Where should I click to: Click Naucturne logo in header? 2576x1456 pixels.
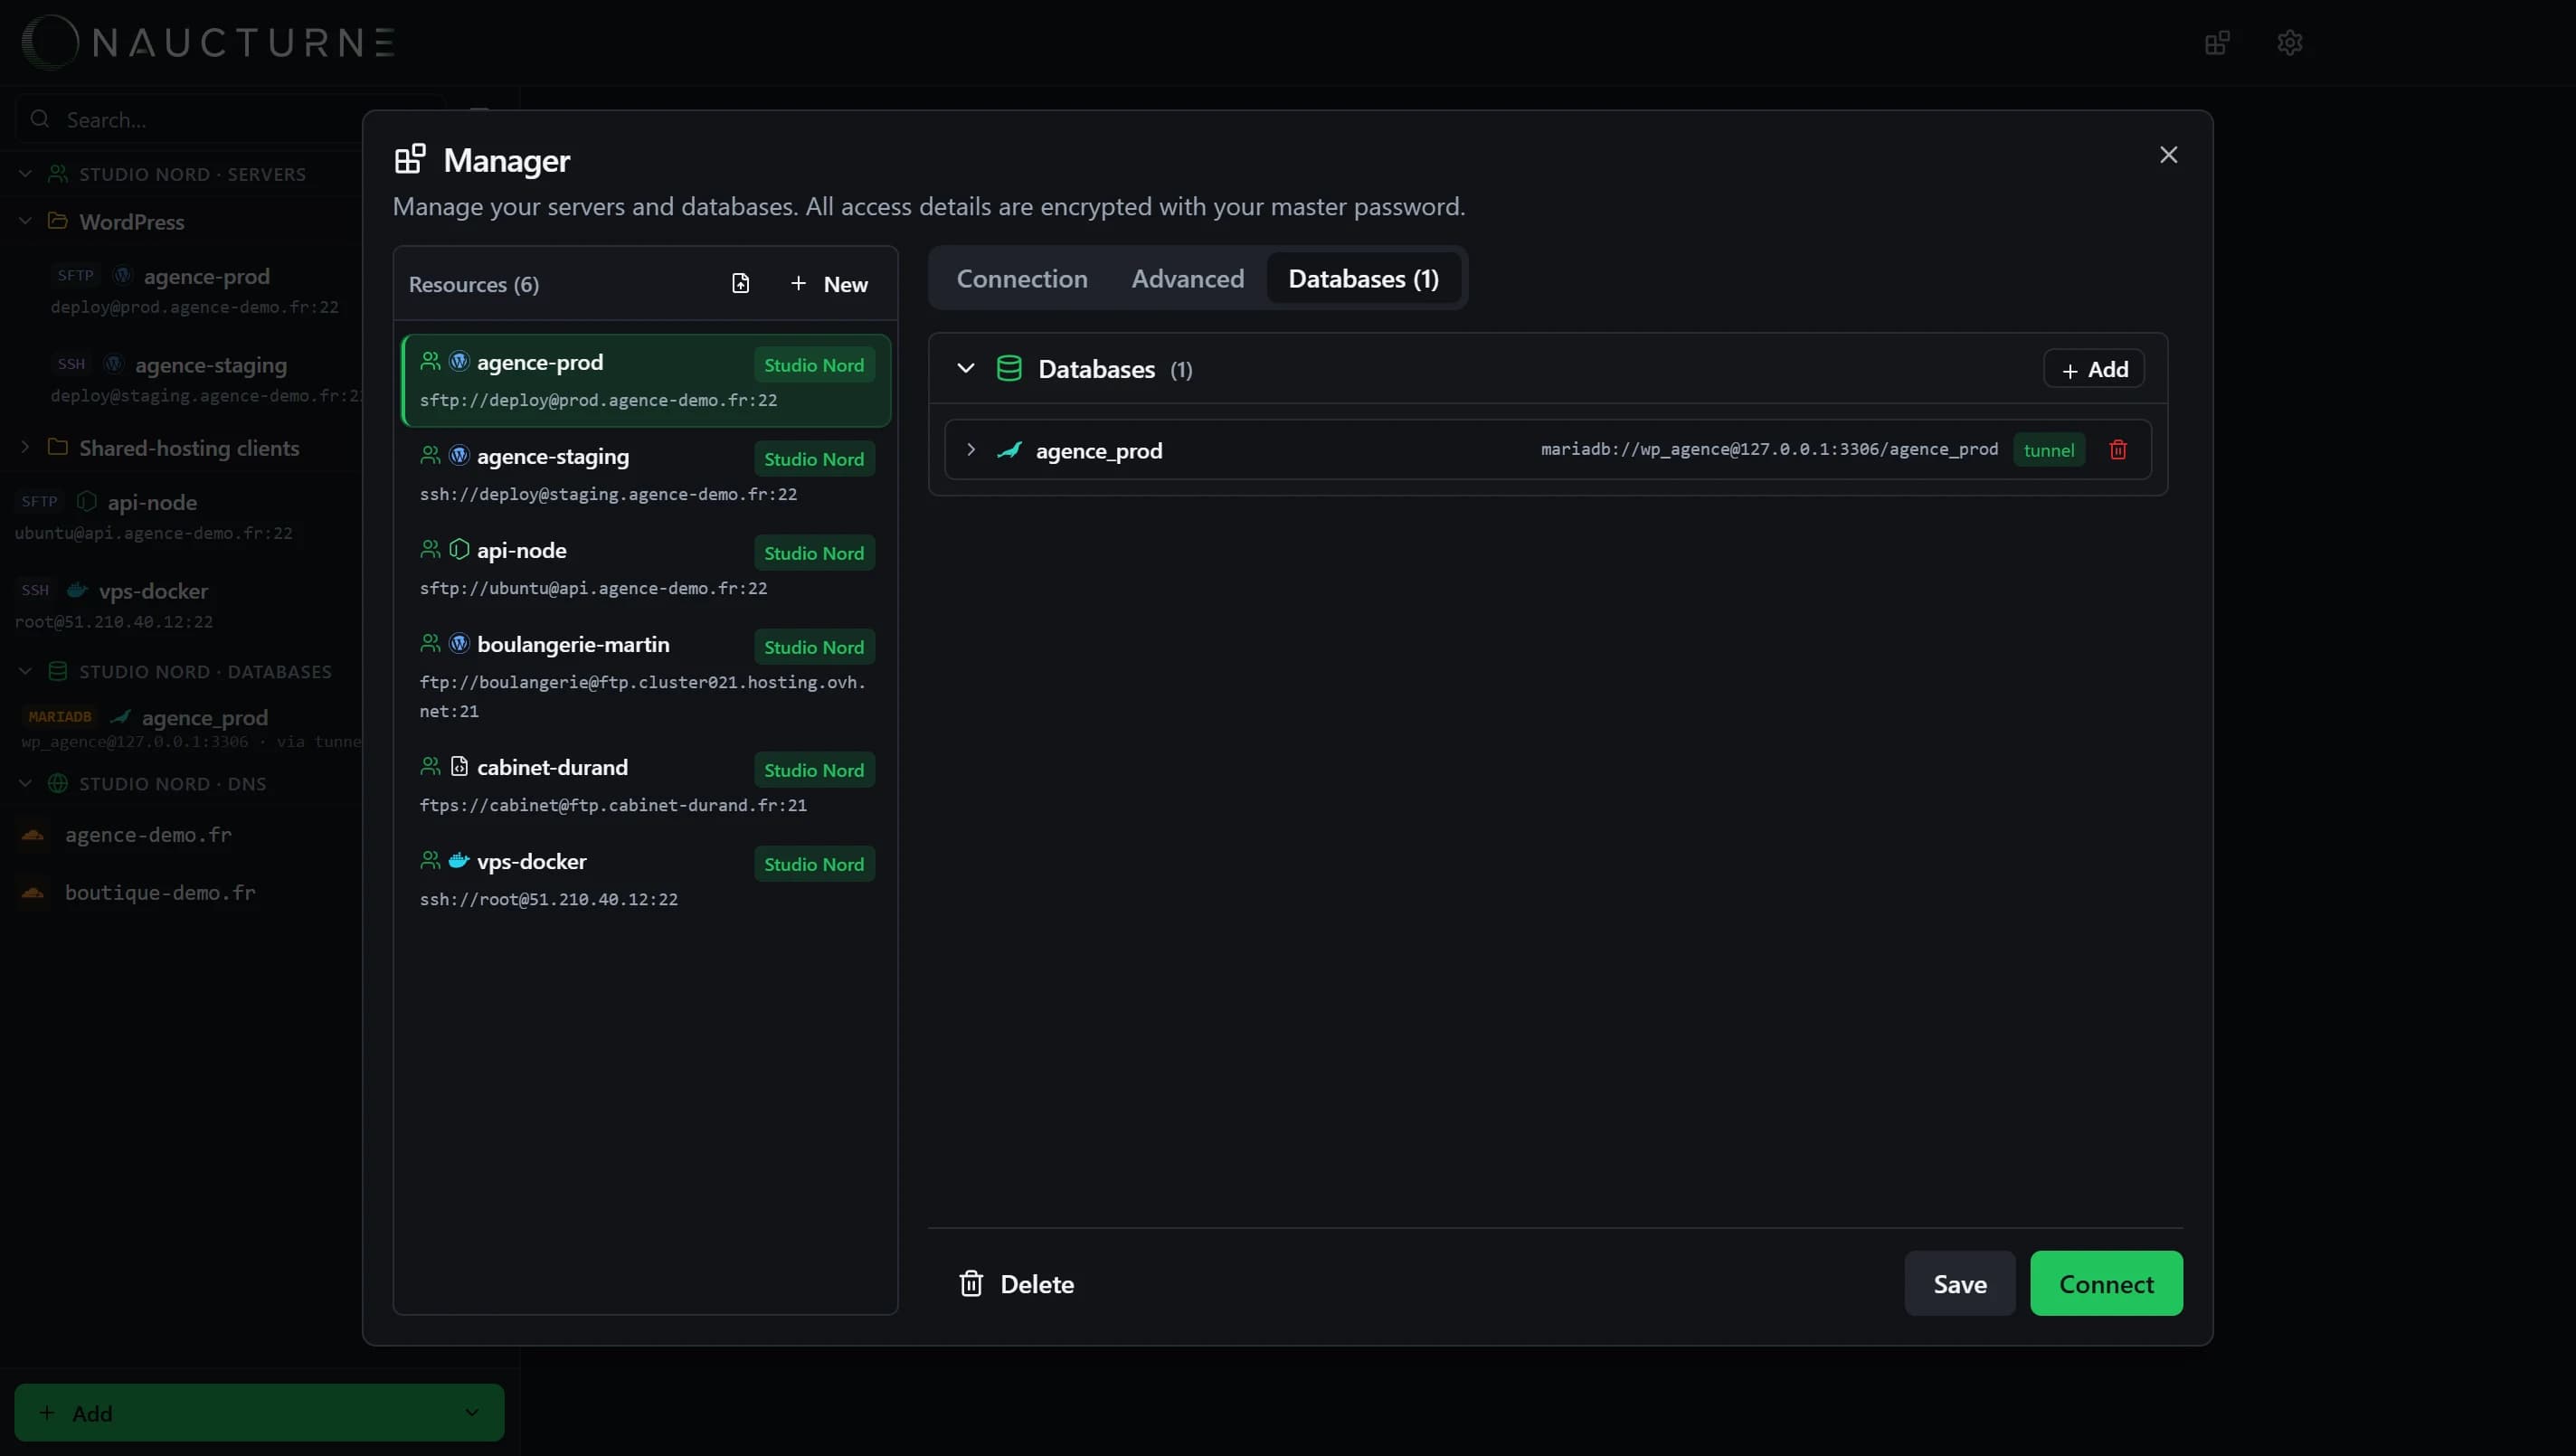pos(208,42)
